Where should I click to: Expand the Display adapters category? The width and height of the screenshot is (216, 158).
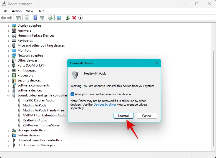(x=8, y=26)
